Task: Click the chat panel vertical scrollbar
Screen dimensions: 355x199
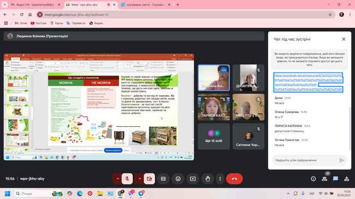Action: (x=350, y=128)
